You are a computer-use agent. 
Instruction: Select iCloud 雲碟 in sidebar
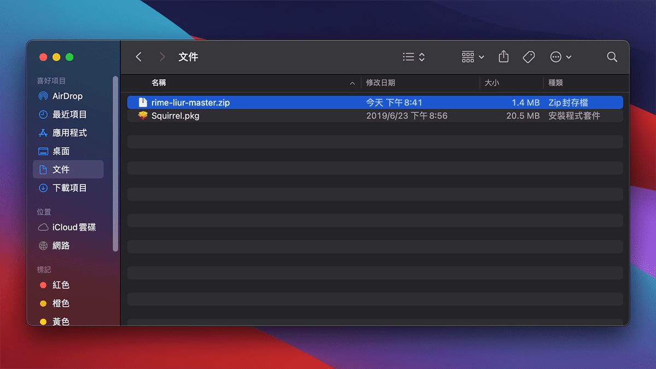click(74, 227)
